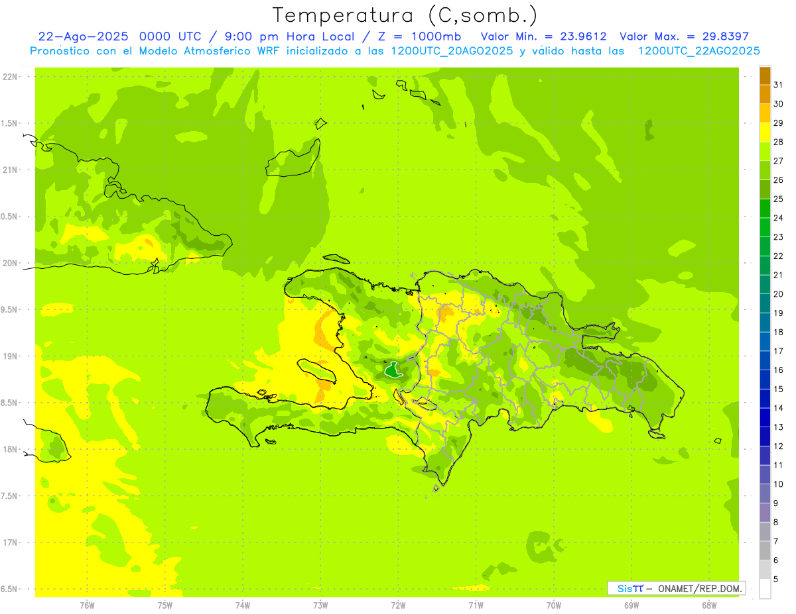Click the '75W' longitude label
The width and height of the screenshot is (796, 614).
click(x=165, y=605)
